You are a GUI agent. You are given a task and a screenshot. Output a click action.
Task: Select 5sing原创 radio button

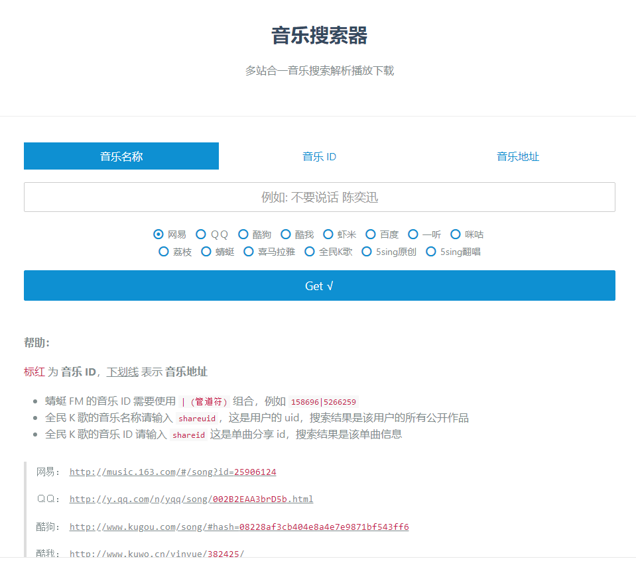click(x=367, y=252)
